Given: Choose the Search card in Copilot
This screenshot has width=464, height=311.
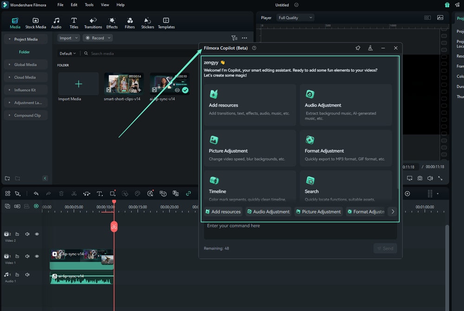Looking at the screenshot, I should tap(346, 186).
